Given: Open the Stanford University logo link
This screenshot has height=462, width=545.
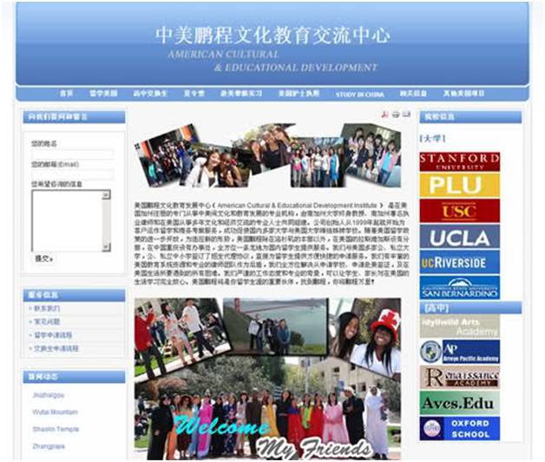Looking at the screenshot, I should point(459,162).
